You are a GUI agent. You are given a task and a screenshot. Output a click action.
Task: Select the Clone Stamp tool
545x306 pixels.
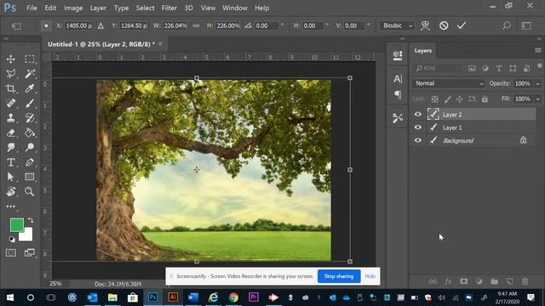pos(11,118)
